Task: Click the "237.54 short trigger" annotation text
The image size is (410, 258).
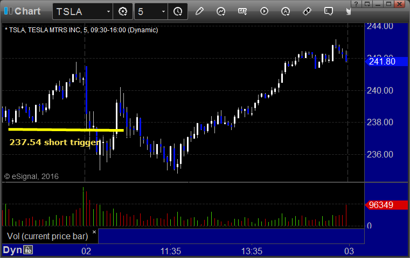Action: [55, 142]
